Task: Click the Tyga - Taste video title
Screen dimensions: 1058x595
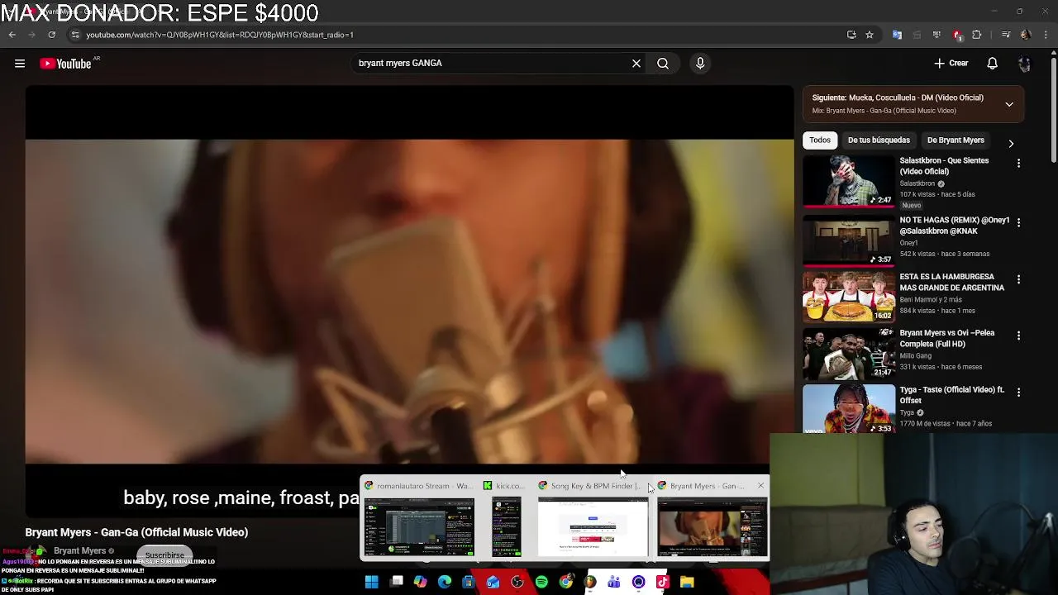Action: tap(952, 395)
